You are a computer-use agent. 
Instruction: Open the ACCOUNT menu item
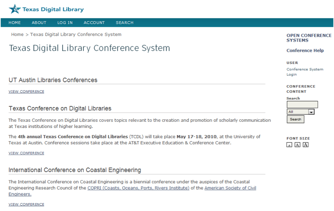[94, 23]
